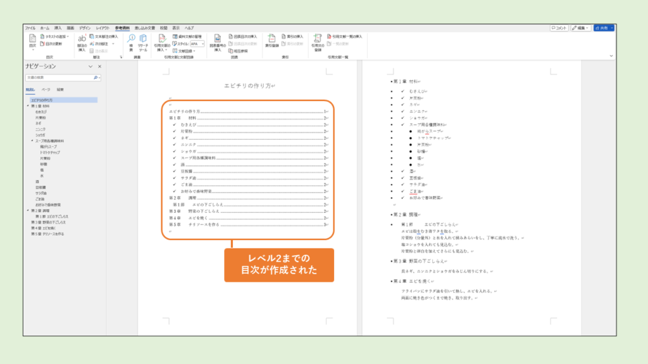Screen dimensions: 648x364
Task: Open the スタイル APA combo box
Action: tap(197, 44)
